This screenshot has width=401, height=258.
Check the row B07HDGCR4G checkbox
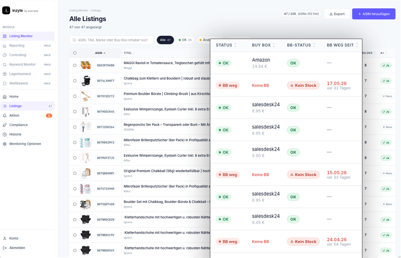tap(75, 112)
